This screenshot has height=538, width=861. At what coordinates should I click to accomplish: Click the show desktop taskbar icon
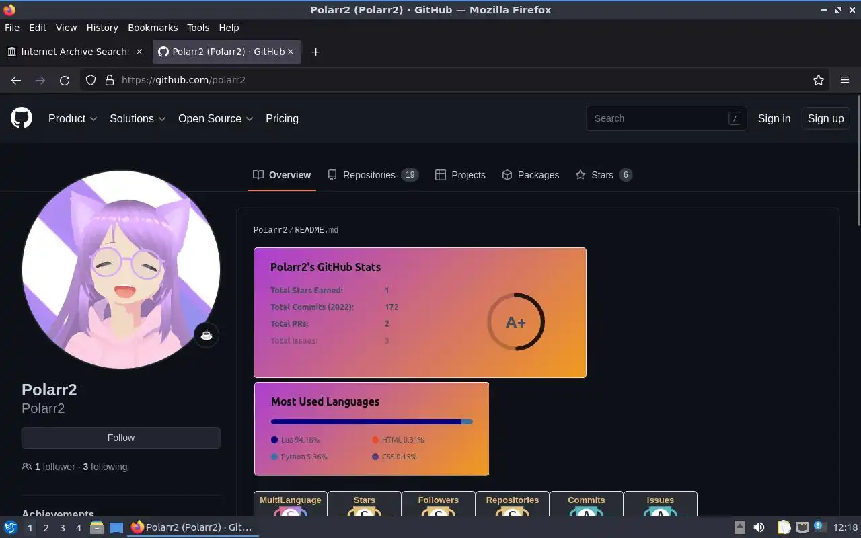click(x=116, y=528)
